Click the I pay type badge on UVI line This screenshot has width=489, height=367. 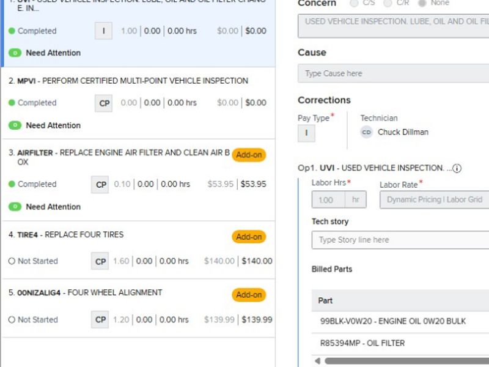103,31
